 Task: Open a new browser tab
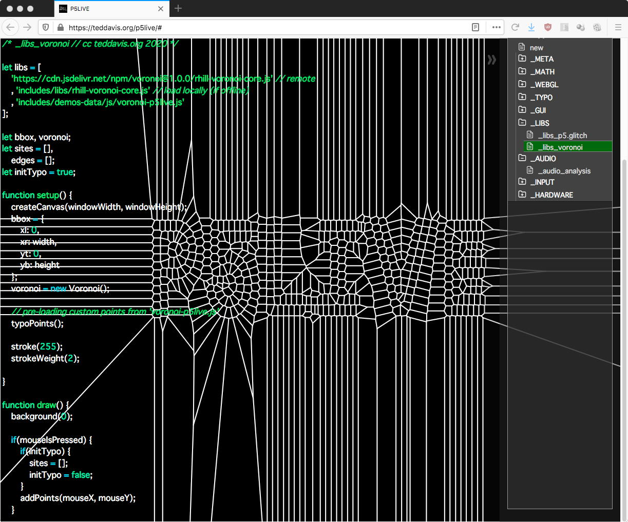coord(178,8)
